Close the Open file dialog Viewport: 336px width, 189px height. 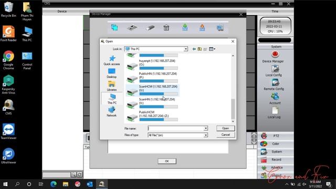point(233,41)
